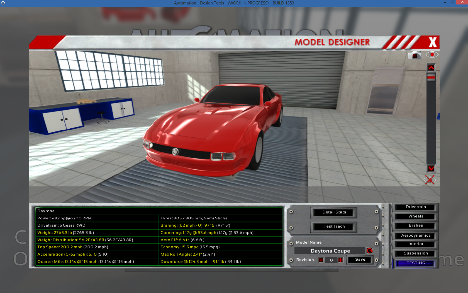Take a screenshot with the camera icon
This screenshot has height=293, width=468.
click(415, 55)
